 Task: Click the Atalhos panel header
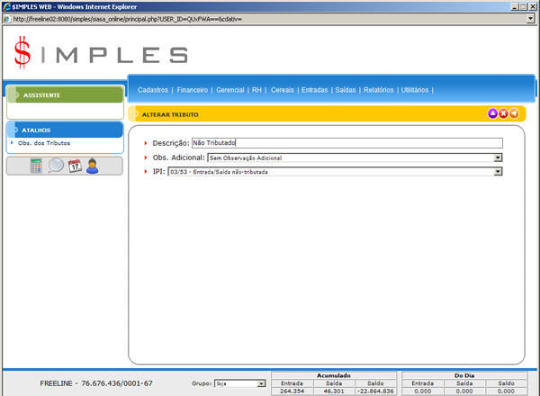coord(65,130)
